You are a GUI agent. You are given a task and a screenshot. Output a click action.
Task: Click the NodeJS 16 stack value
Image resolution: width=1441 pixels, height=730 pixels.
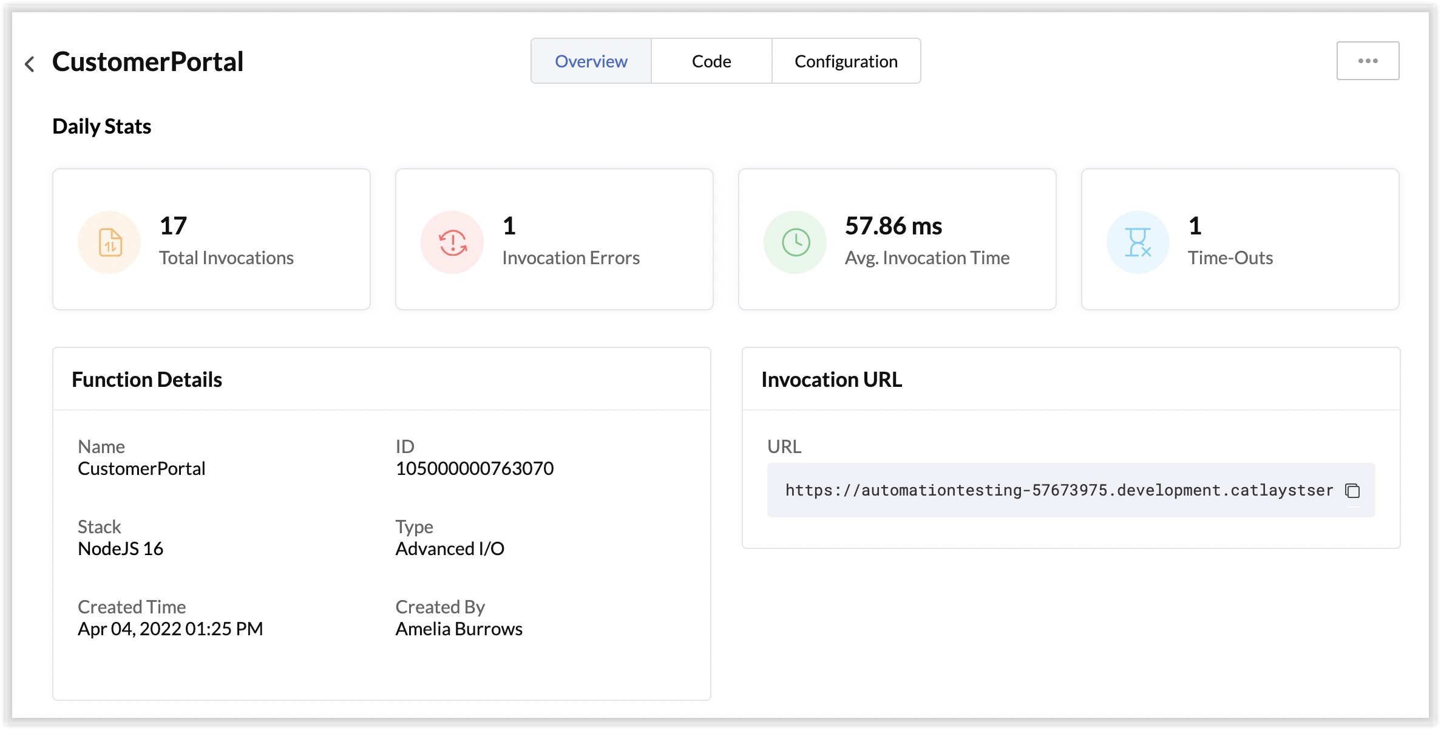(x=120, y=548)
